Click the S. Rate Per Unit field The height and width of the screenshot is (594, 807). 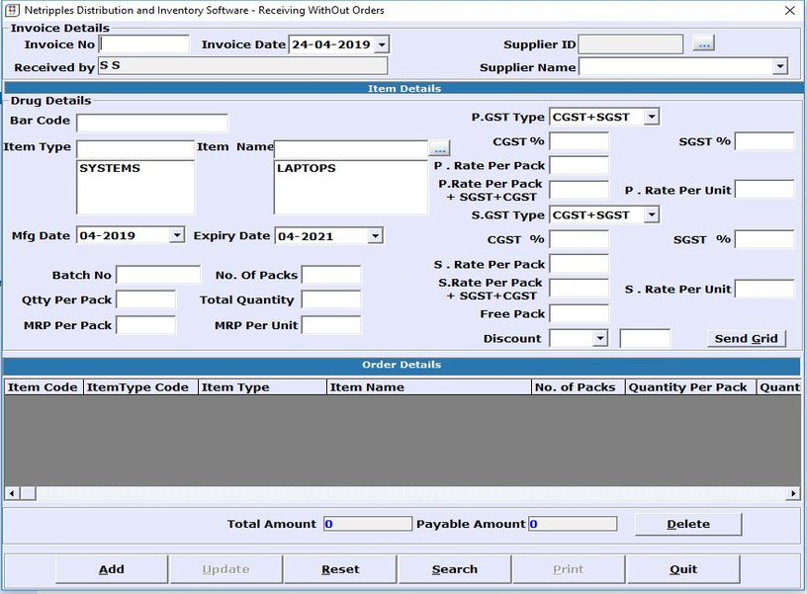point(764,289)
